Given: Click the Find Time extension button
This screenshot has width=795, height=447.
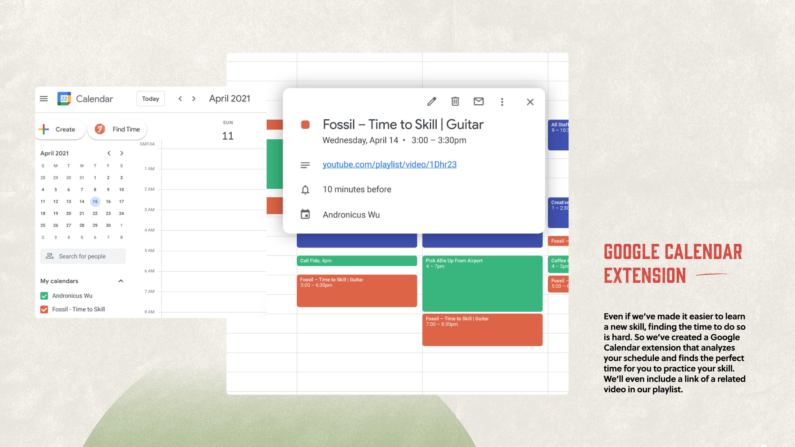Looking at the screenshot, I should 117,129.
